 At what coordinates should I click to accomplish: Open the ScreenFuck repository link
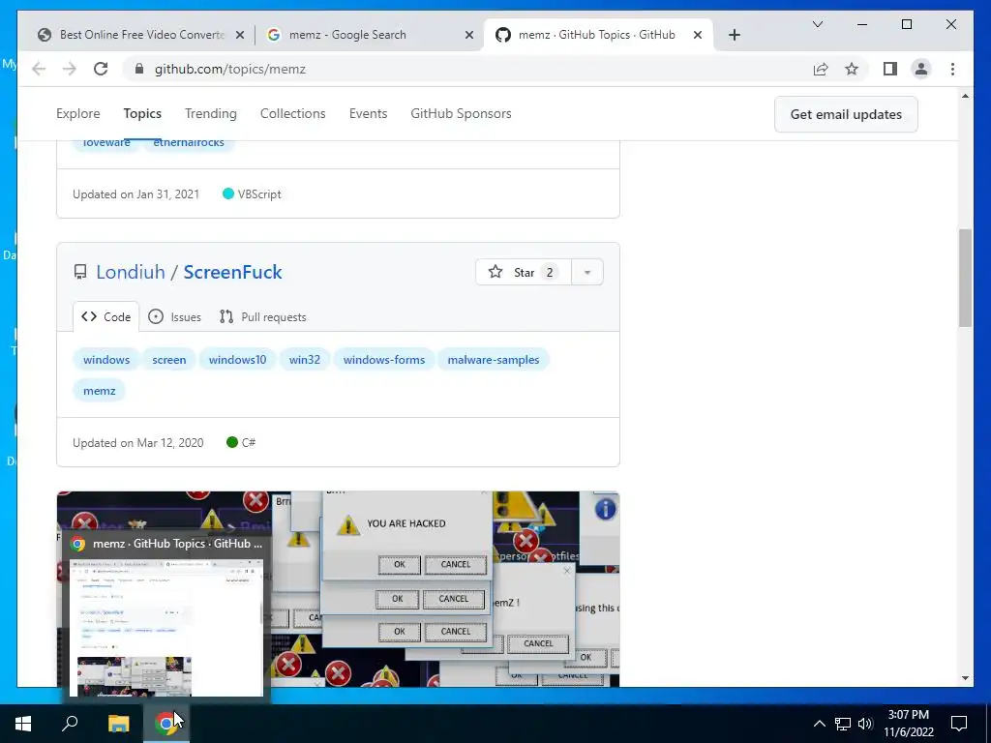pos(232,272)
